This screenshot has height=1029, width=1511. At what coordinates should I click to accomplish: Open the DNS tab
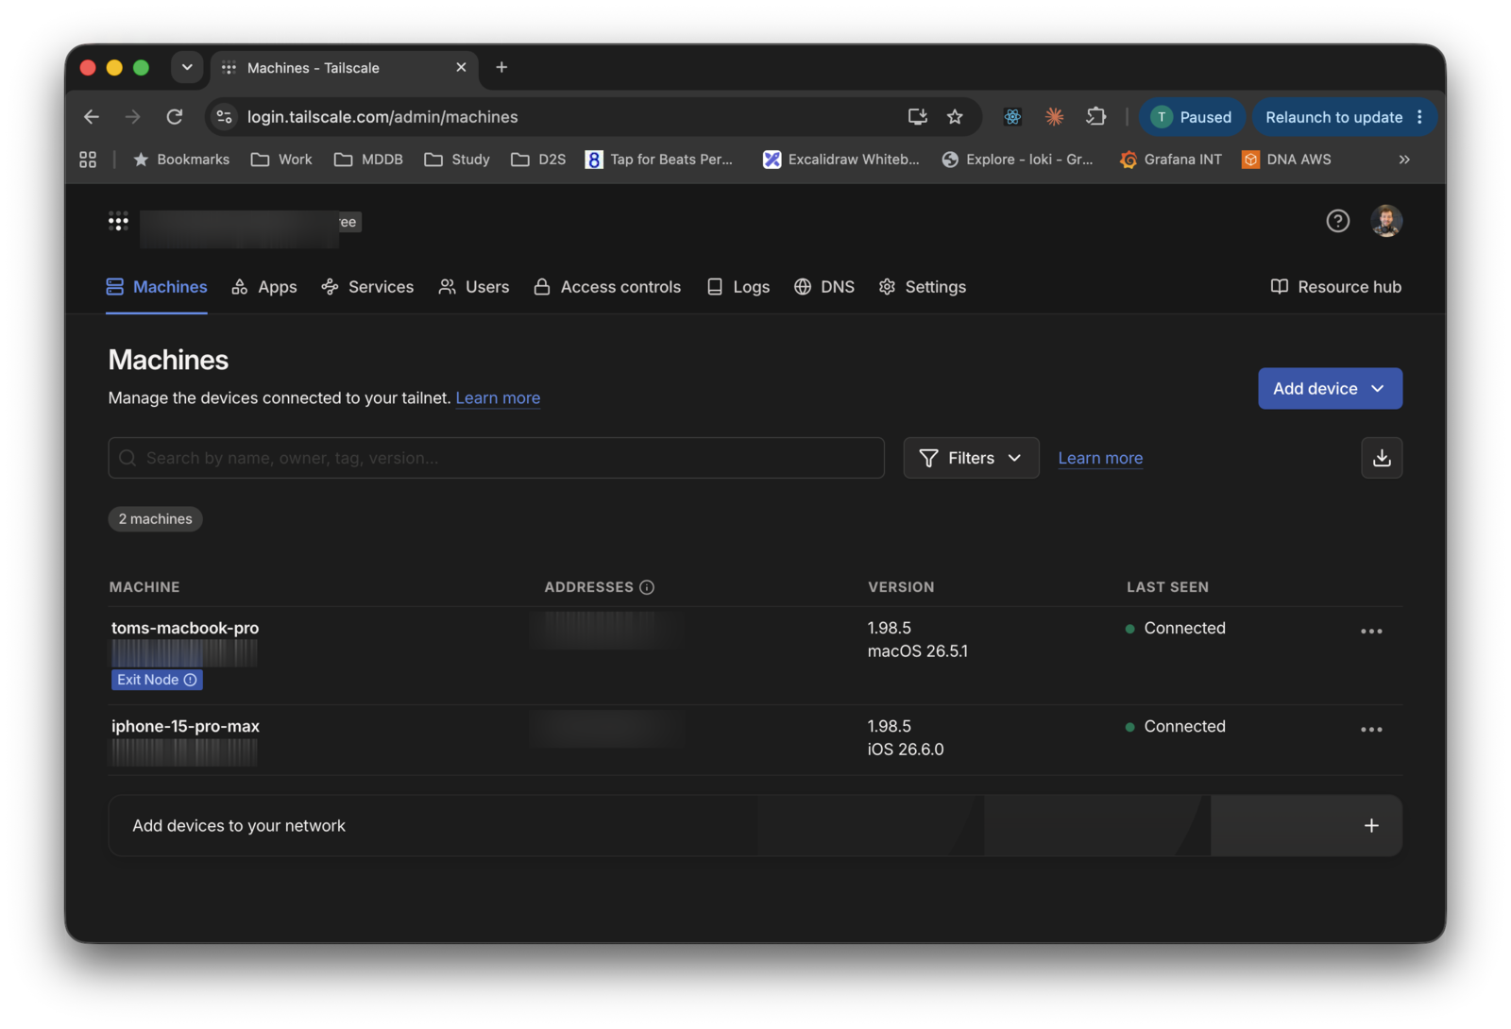coord(824,287)
